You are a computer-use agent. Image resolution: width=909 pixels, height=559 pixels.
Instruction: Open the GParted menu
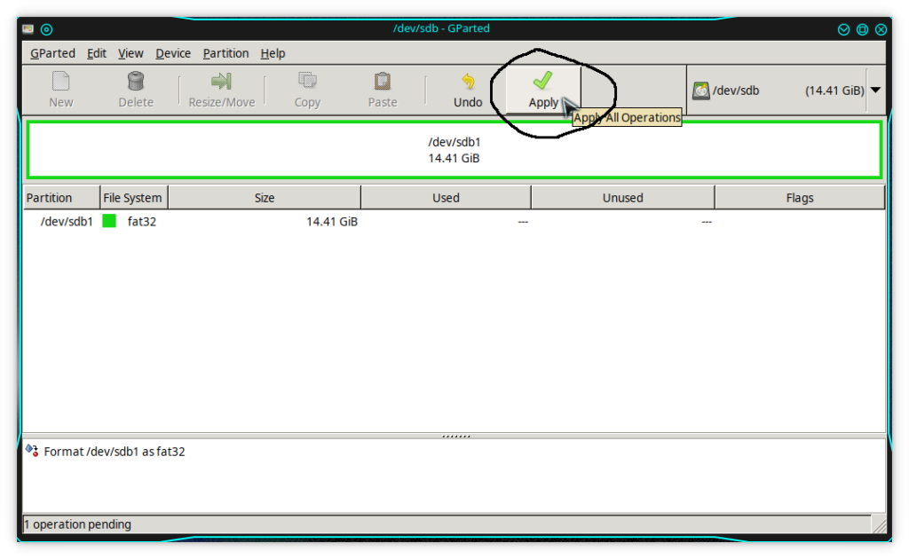(x=52, y=53)
